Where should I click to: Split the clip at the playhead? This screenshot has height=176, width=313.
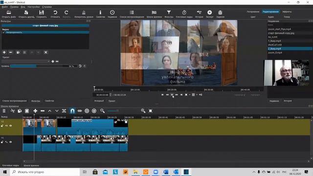pyautogui.click(x=64, y=111)
